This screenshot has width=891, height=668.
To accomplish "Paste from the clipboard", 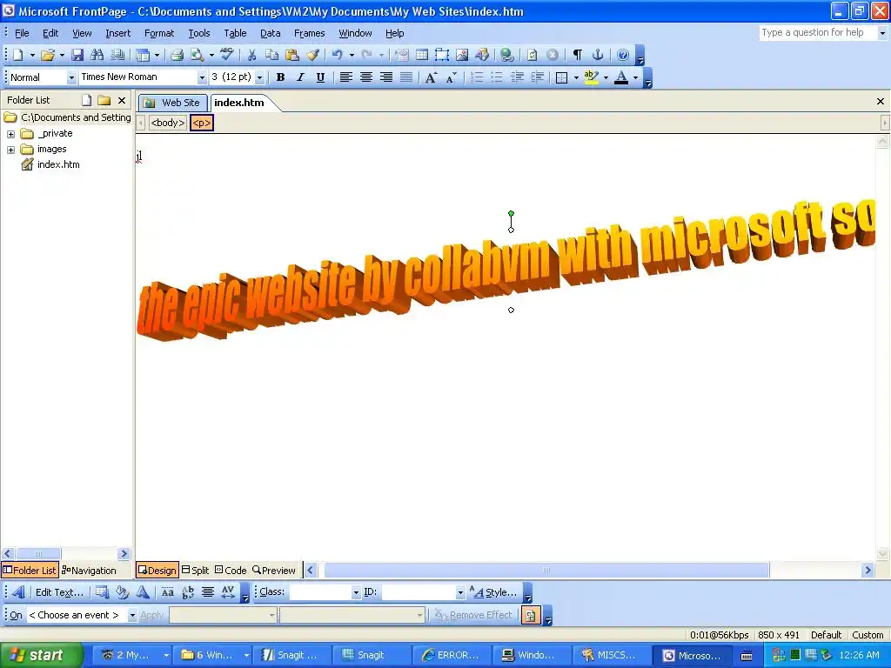I will click(x=292, y=55).
